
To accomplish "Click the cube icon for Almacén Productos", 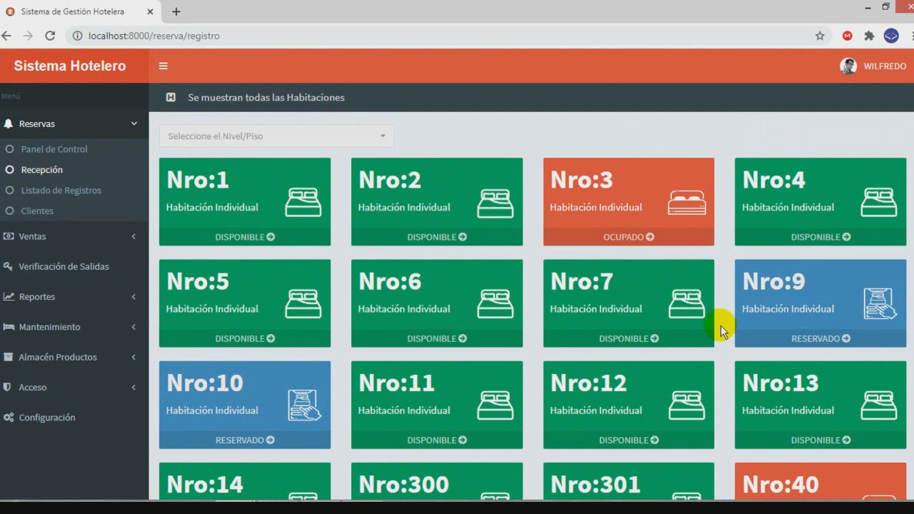I will pyautogui.click(x=9, y=357).
